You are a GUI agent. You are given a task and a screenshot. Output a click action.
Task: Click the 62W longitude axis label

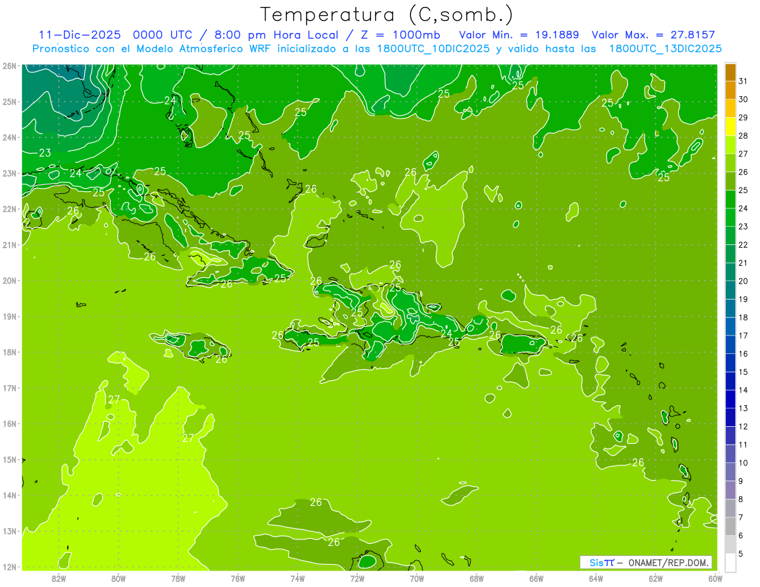click(x=655, y=578)
